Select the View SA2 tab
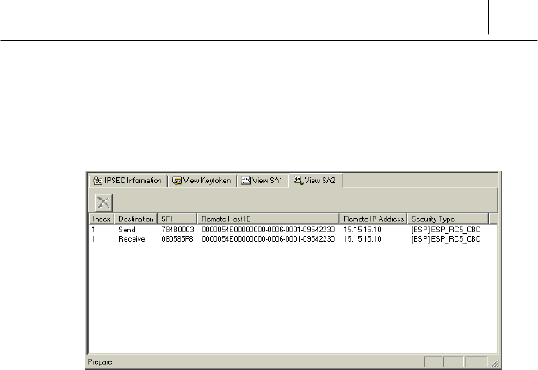Image resolution: width=538 pixels, height=370 pixels. (x=315, y=181)
